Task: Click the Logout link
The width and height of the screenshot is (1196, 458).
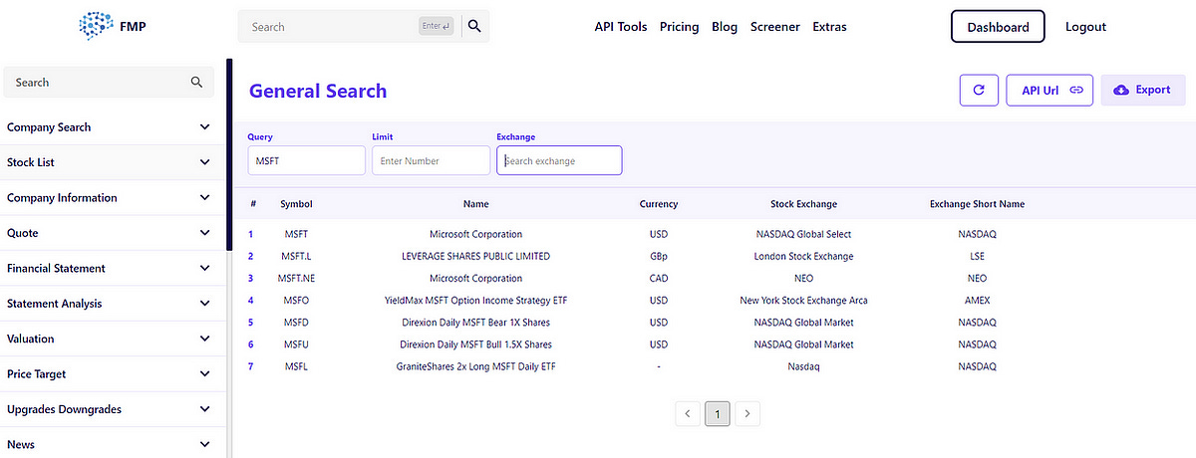Action: (x=1085, y=27)
